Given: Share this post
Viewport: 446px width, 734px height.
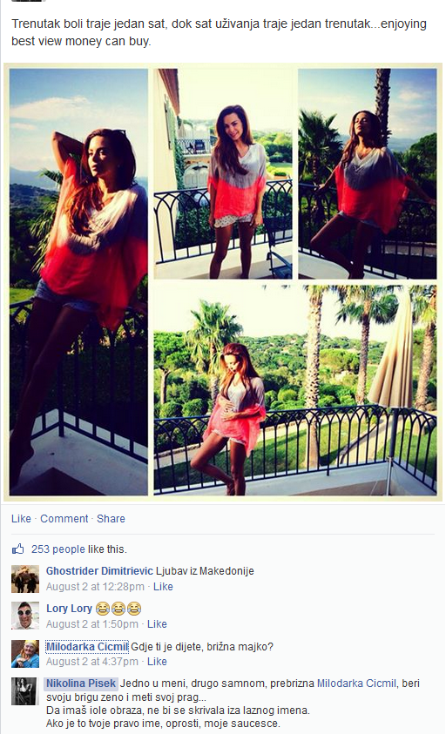Looking at the screenshot, I should click(x=111, y=519).
